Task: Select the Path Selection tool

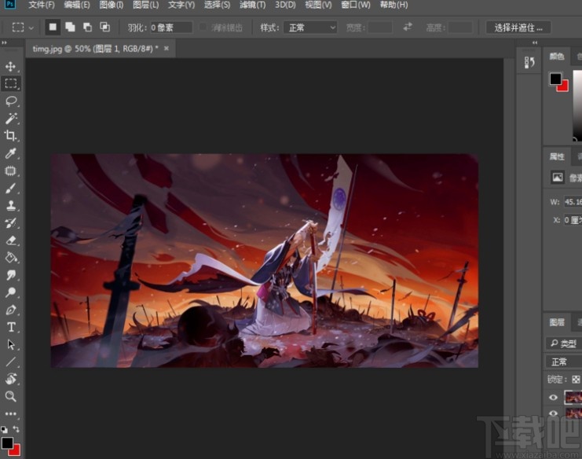Action: (x=10, y=344)
